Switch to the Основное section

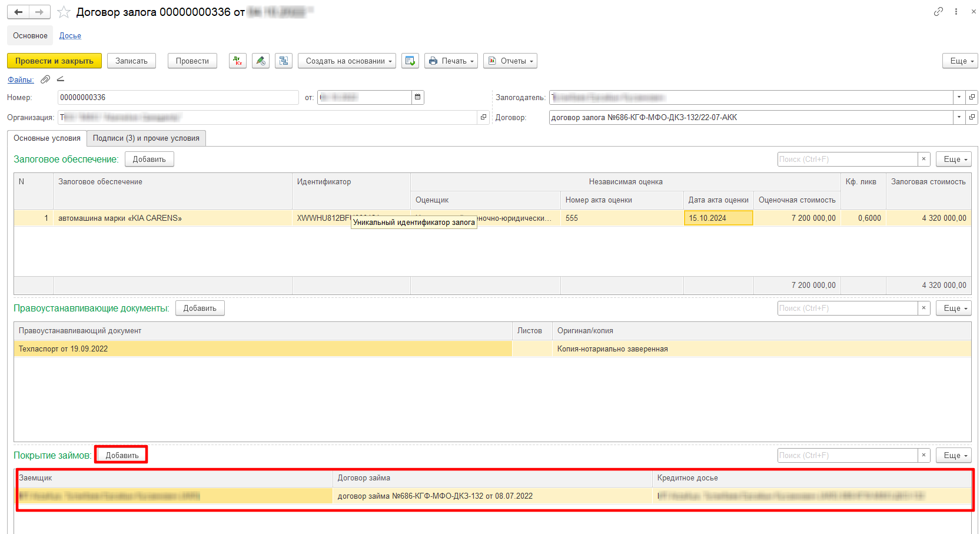pyautogui.click(x=30, y=35)
